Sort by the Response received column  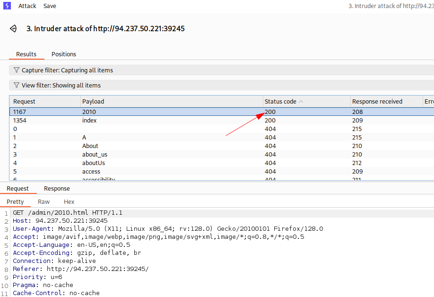(377, 102)
